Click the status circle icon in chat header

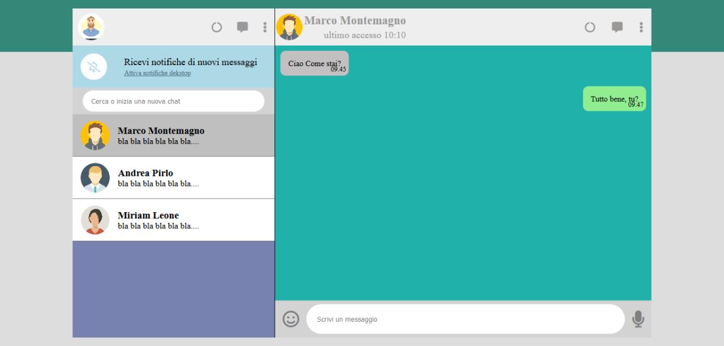[x=590, y=27]
